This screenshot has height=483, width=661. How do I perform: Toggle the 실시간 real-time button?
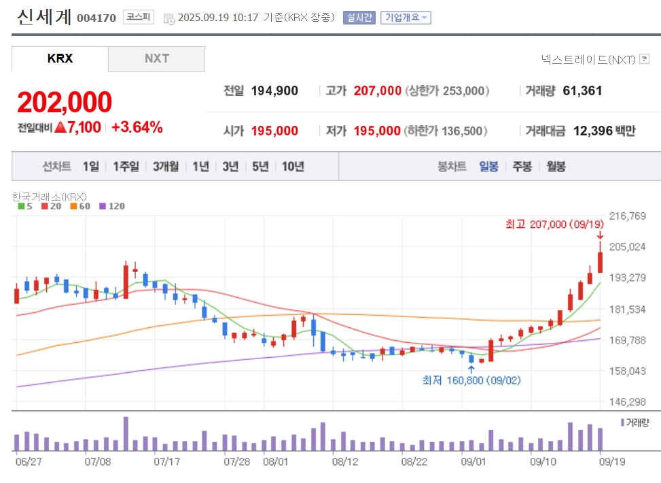point(359,17)
